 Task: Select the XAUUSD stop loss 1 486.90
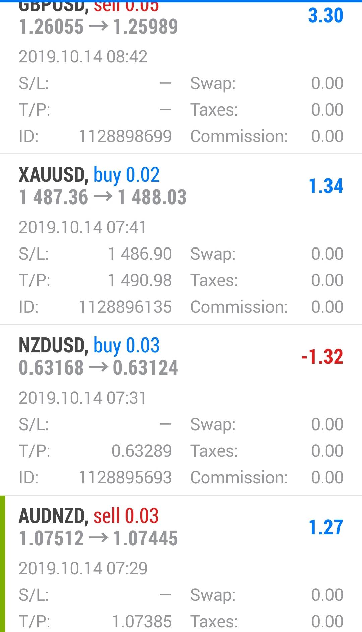(139, 254)
